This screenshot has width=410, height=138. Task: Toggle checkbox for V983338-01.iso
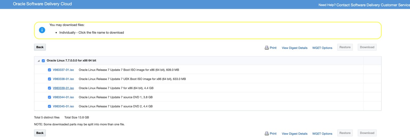[x=49, y=79]
